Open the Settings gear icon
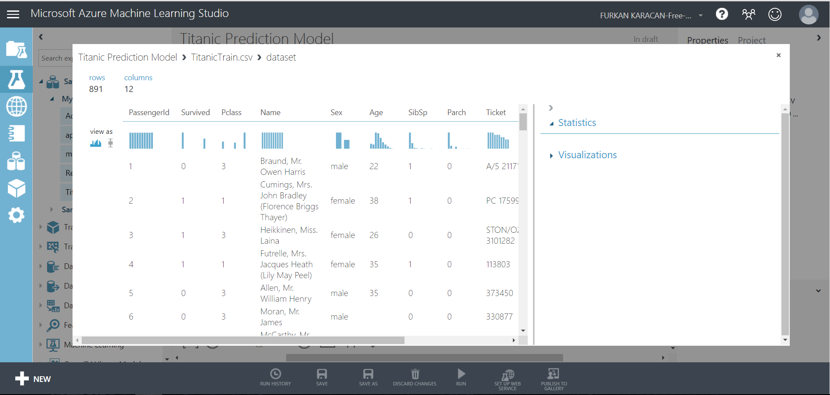Viewport: 830px width, 395px height. click(16, 215)
